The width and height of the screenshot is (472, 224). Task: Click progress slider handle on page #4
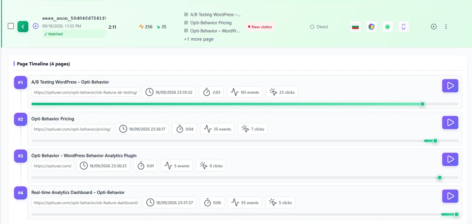click(456, 214)
